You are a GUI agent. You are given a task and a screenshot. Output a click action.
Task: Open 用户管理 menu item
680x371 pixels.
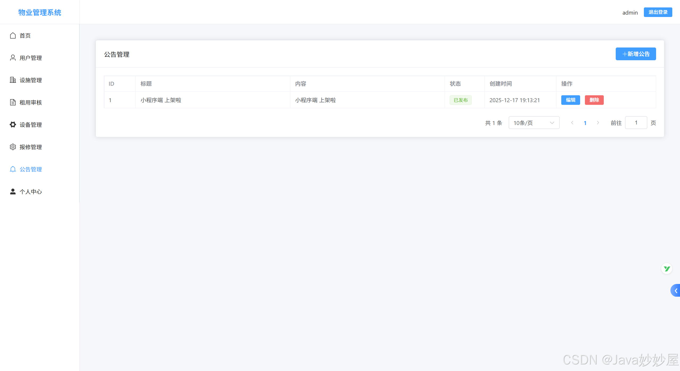[x=31, y=58]
